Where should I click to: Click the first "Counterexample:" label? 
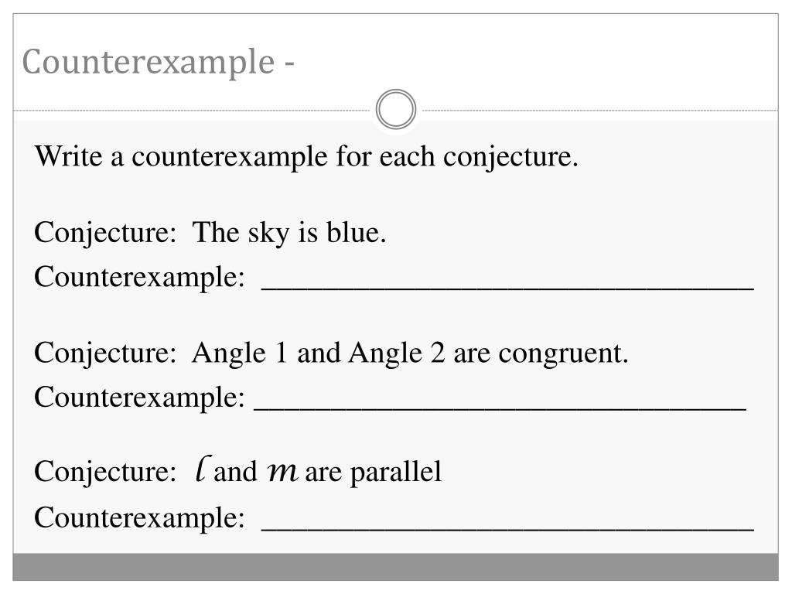coord(139,278)
